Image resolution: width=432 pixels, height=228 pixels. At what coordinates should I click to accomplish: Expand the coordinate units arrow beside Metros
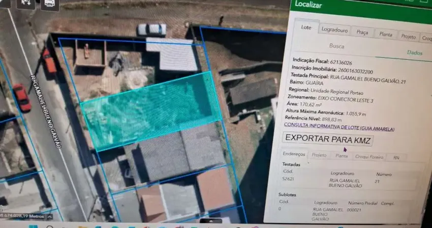click(49, 216)
